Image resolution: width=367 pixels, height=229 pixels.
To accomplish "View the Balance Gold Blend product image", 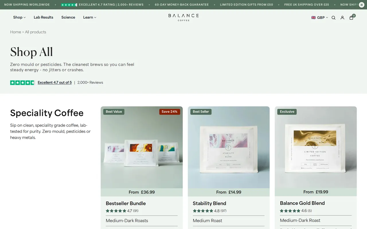I will [x=316, y=147].
